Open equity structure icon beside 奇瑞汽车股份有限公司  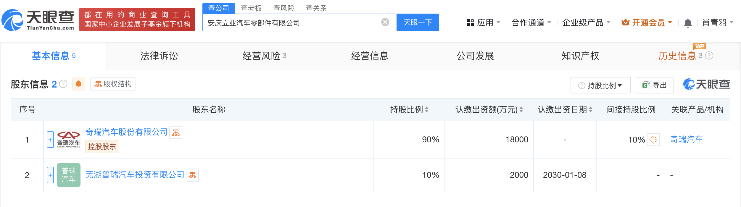pos(176,132)
